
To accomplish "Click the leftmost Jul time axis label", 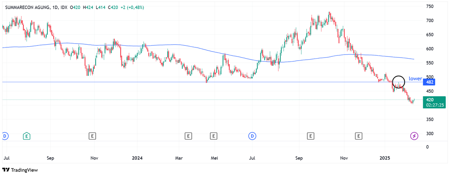I will 7,158.
